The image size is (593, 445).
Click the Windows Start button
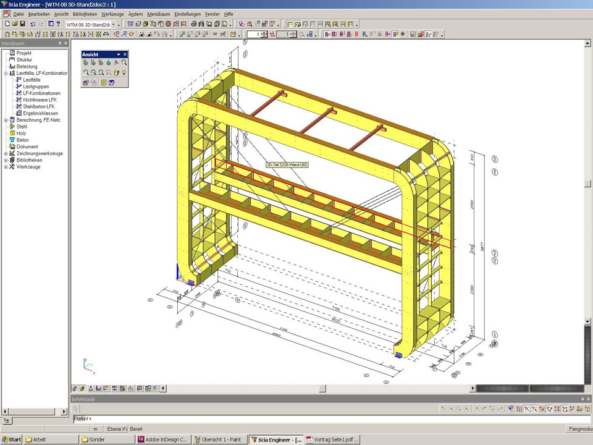pyautogui.click(x=12, y=439)
